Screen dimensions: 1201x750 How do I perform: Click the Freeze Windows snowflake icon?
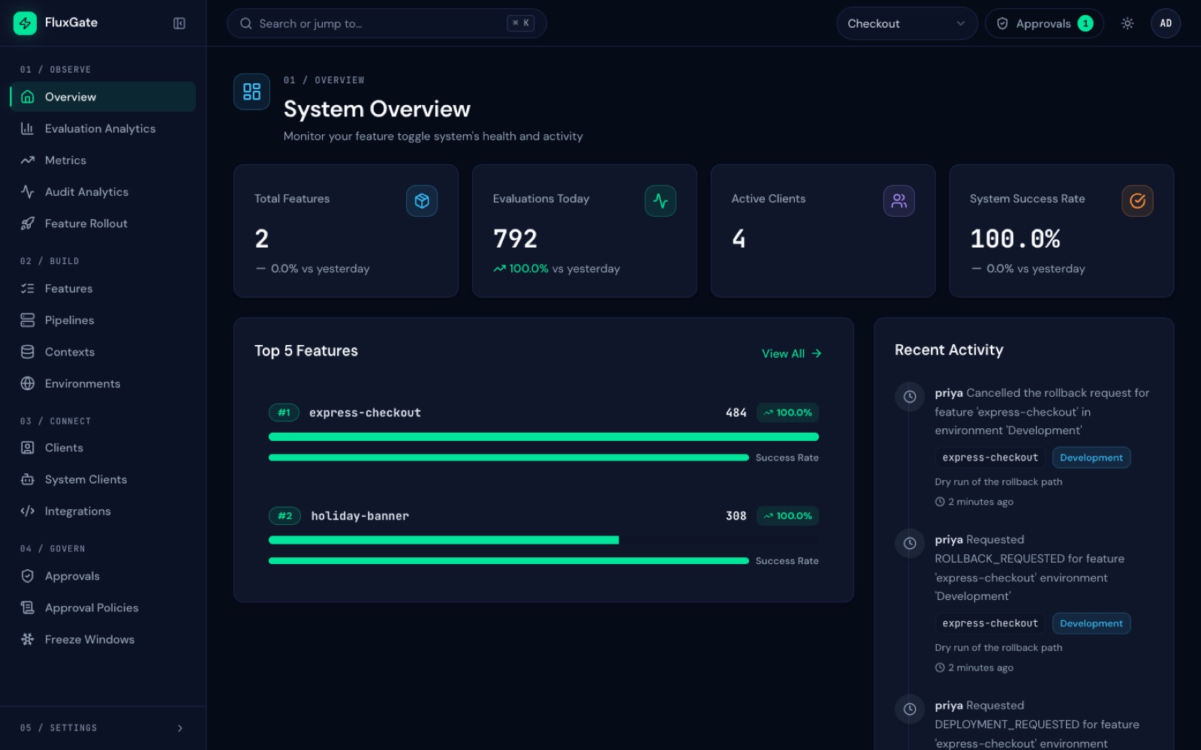click(28, 639)
